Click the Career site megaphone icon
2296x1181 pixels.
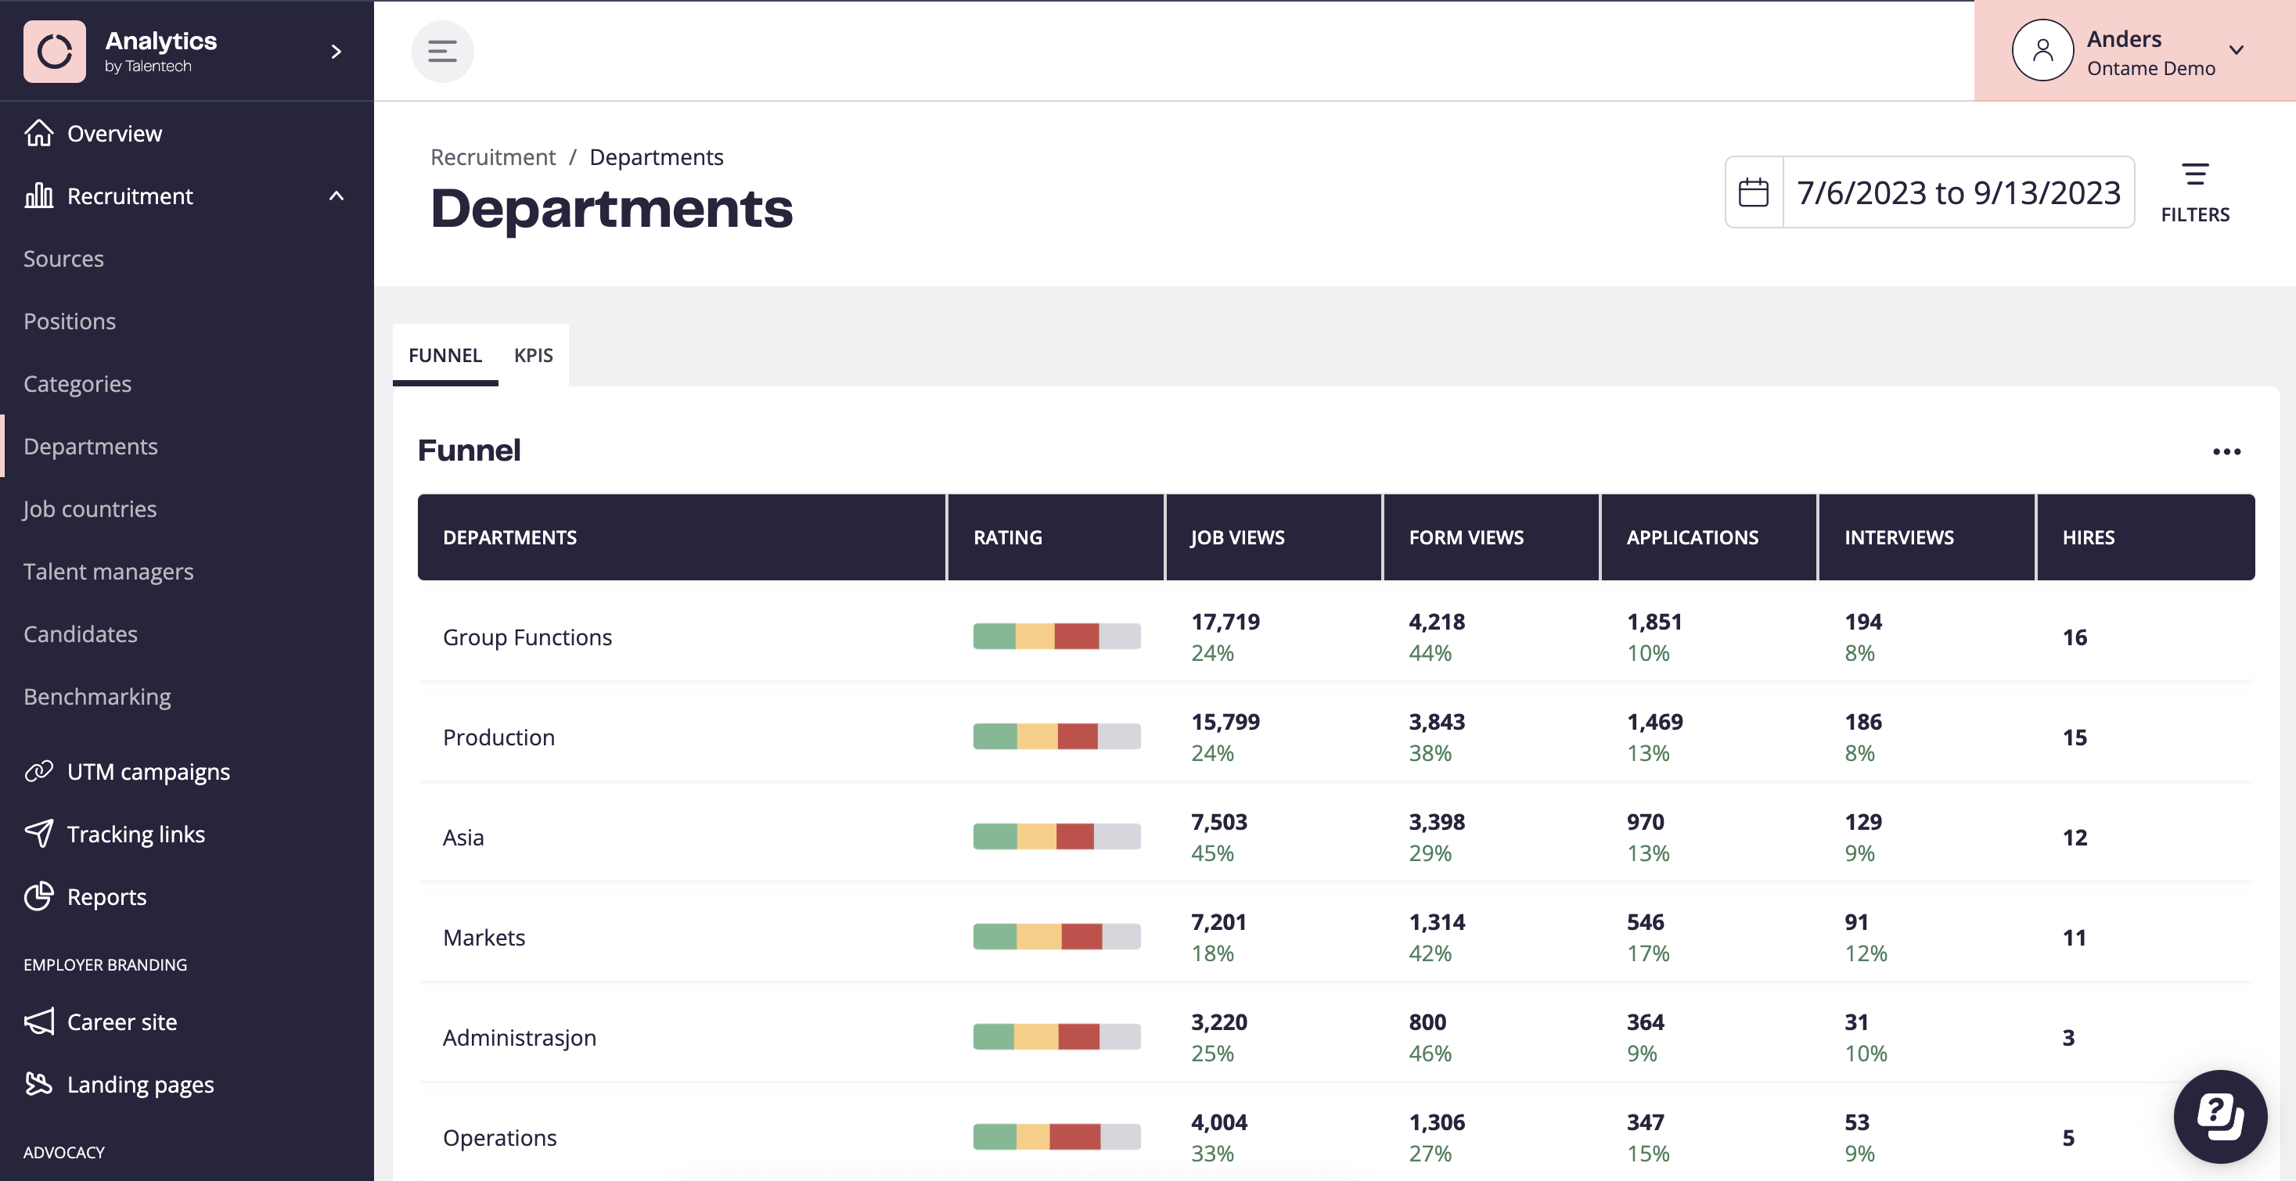click(x=38, y=1021)
